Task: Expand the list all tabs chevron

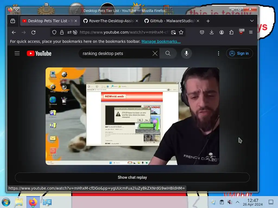Action: (252, 21)
